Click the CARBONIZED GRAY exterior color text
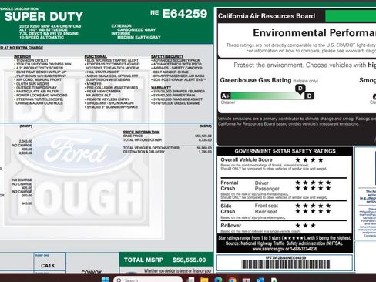 (136, 29)
